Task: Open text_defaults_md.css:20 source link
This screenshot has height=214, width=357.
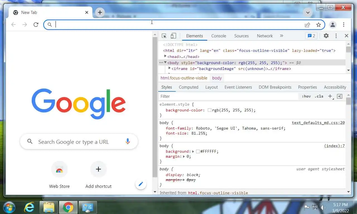Action: coord(318,123)
